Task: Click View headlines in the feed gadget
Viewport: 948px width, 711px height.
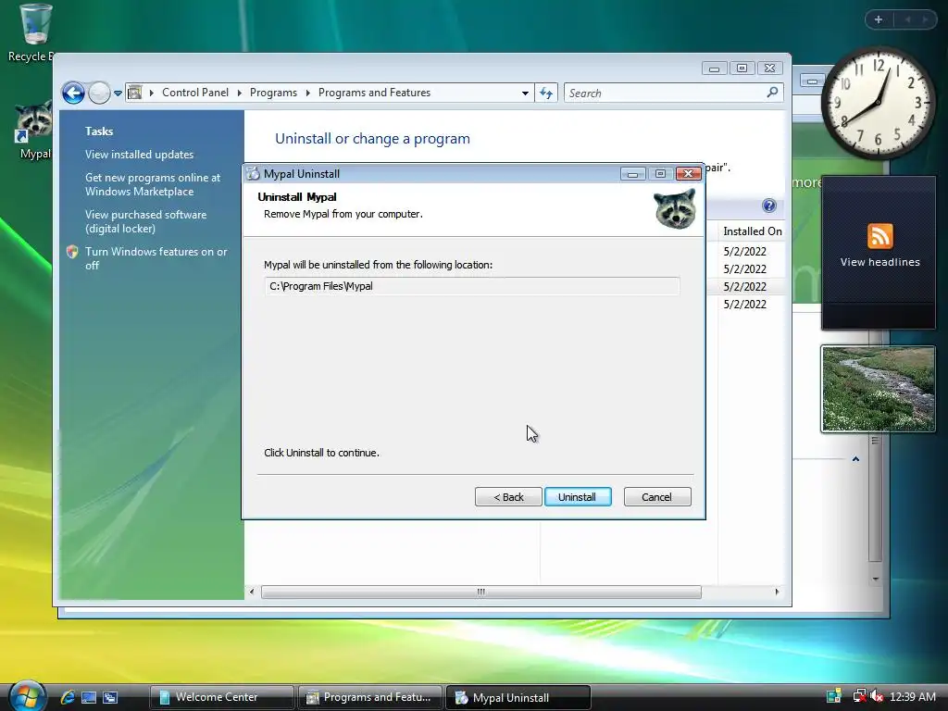Action: coord(879,262)
